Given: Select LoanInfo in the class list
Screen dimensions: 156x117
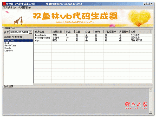Looking at the screenshot, I should [18, 51].
